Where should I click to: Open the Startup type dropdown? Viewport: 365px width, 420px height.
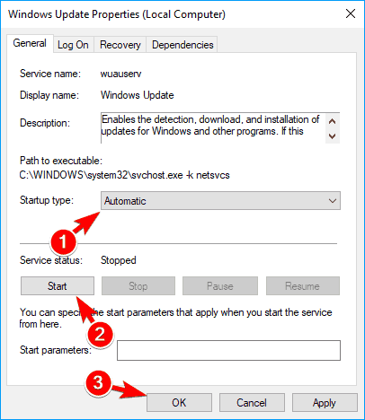(x=220, y=201)
